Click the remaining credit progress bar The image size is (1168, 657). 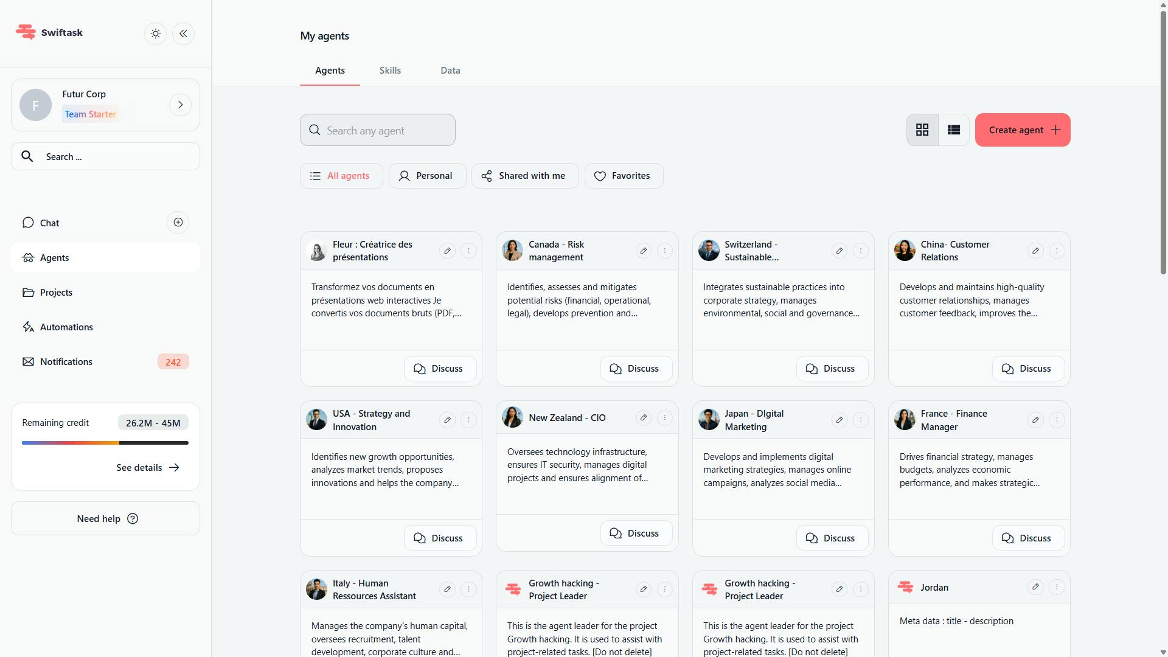pos(105,443)
